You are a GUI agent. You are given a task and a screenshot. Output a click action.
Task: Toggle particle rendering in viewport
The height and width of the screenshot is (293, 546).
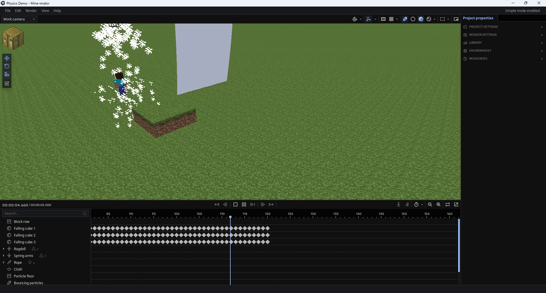coord(405,19)
